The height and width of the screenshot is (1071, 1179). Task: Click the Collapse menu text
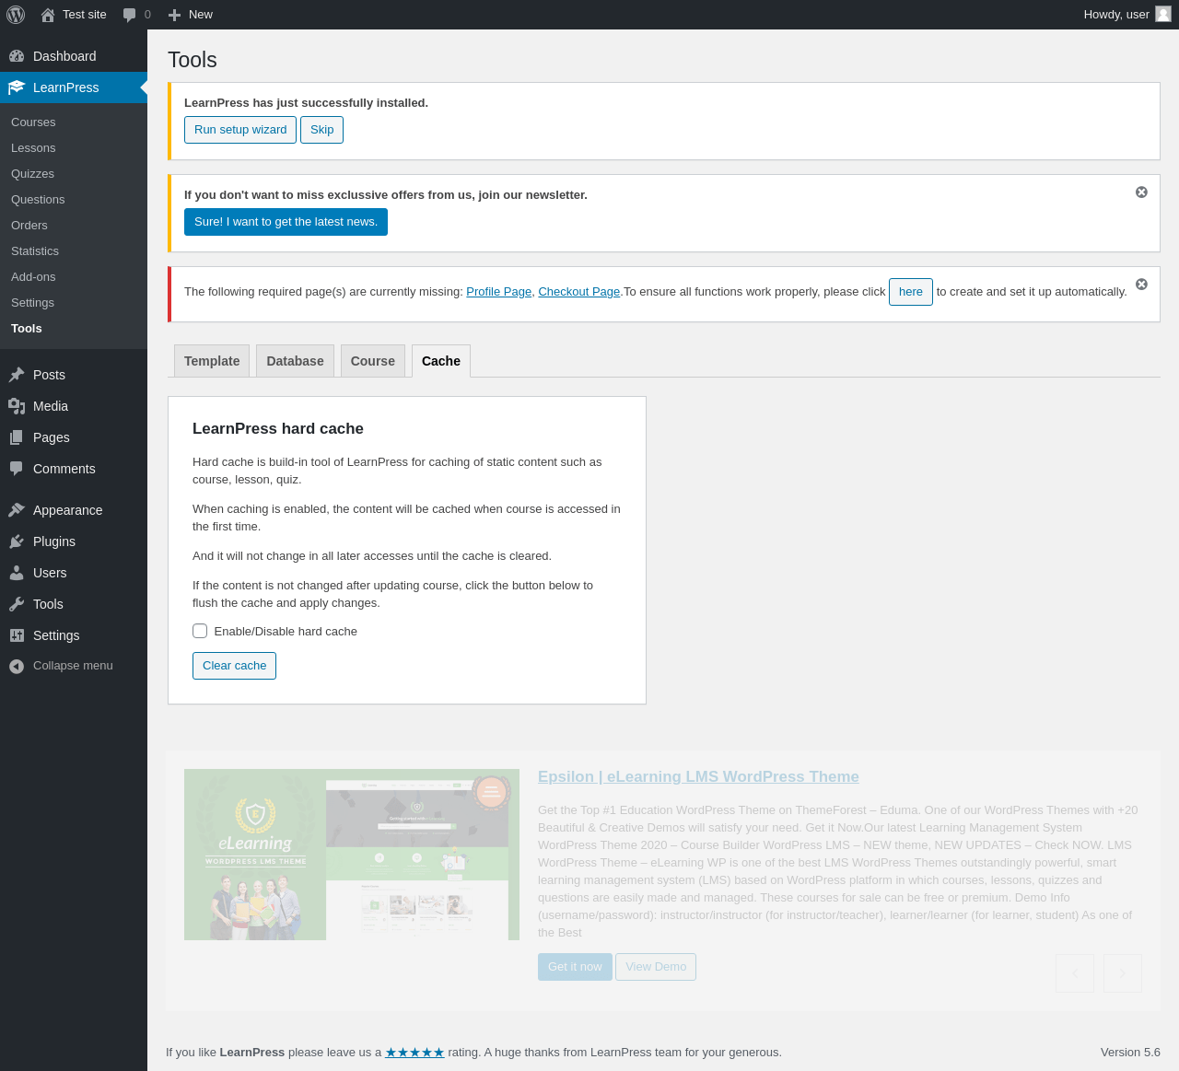pos(73,666)
